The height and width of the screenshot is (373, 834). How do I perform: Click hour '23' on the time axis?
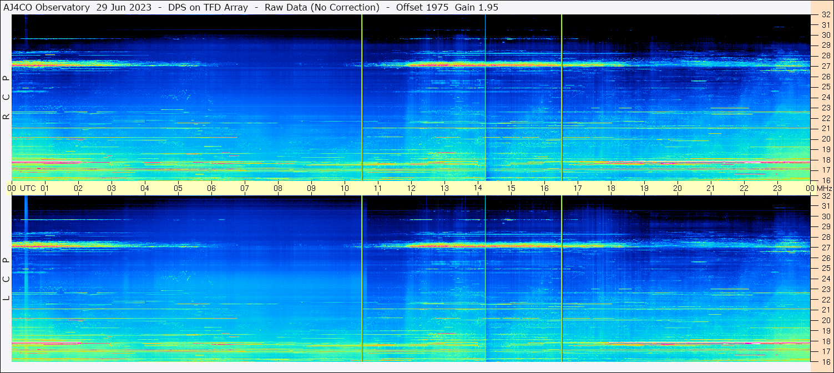tap(777, 188)
